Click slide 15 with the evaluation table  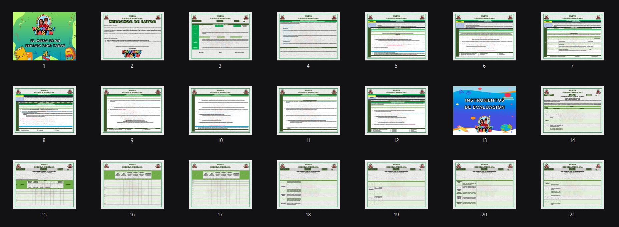click(44, 185)
